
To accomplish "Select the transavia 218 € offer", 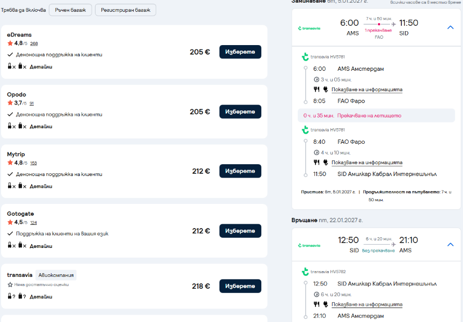I will tap(240, 286).
